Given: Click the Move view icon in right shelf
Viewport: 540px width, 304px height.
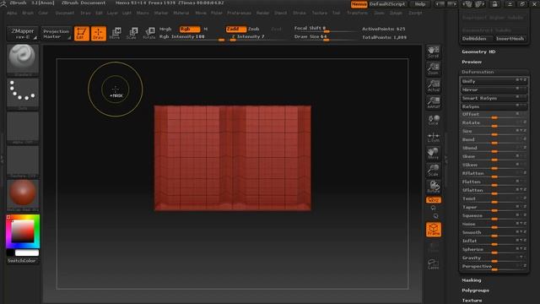Looking at the screenshot, I should coord(433,153).
